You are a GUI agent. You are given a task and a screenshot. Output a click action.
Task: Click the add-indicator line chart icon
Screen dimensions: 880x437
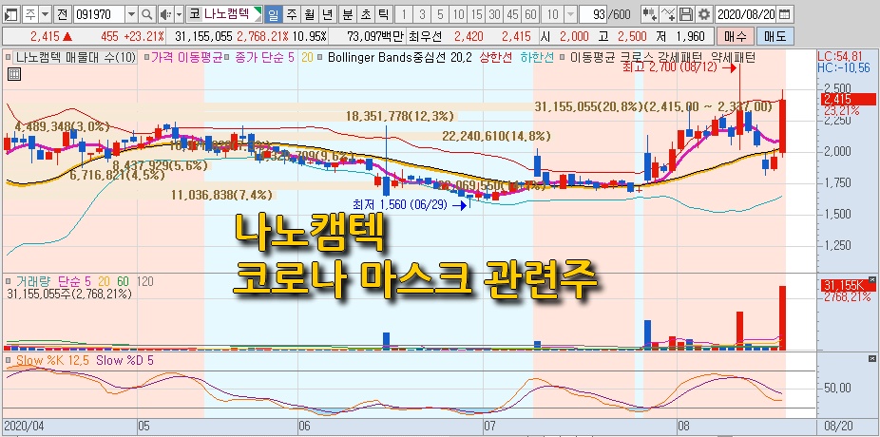tap(668, 14)
